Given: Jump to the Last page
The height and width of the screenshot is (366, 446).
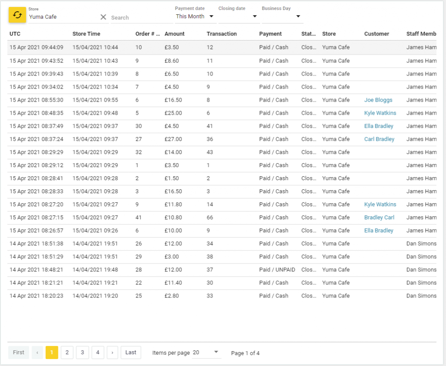Looking at the screenshot, I should tap(131, 352).
